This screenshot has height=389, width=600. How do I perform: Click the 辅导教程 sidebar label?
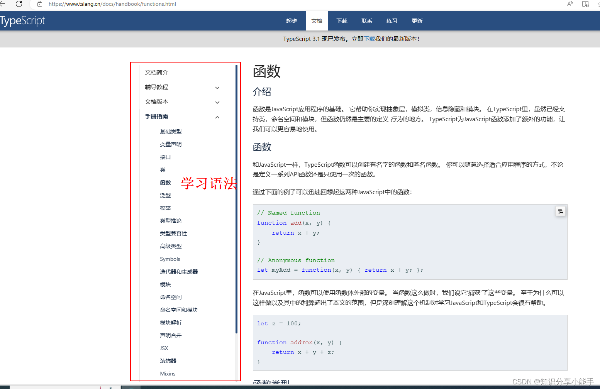[156, 87]
